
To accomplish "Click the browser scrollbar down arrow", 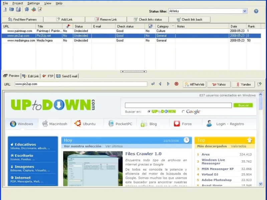I will tap(261, 184).
